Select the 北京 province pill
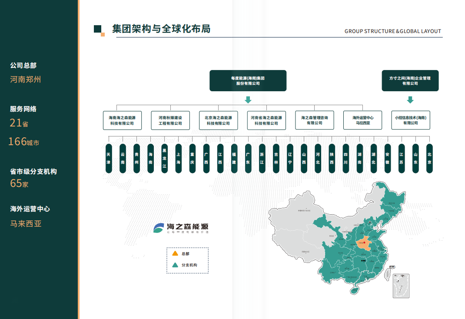The image size is (465, 319). tap(429, 158)
